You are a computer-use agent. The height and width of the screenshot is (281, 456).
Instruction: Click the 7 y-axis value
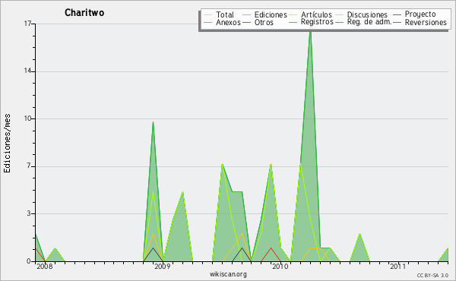(x=29, y=166)
